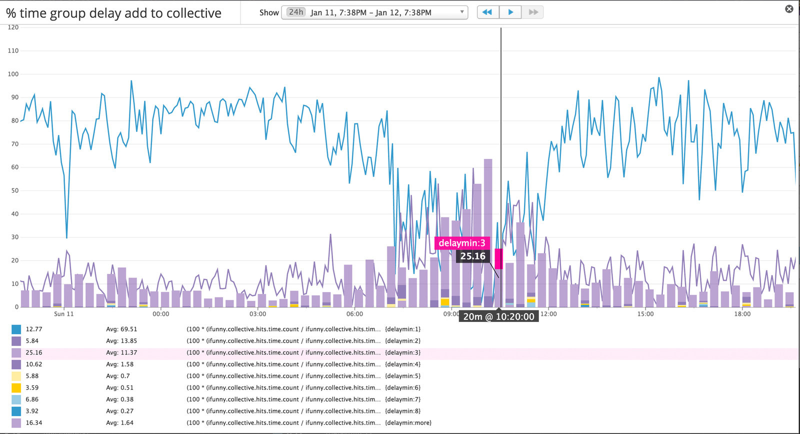Click the 20m @ 10:20:00 time marker label
The image size is (800, 434).
(x=498, y=316)
